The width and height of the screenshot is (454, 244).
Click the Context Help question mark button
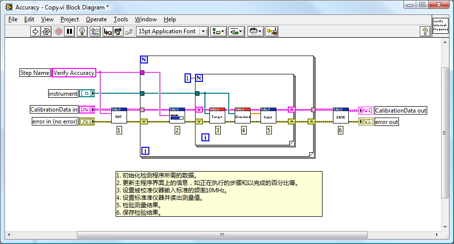425,31
